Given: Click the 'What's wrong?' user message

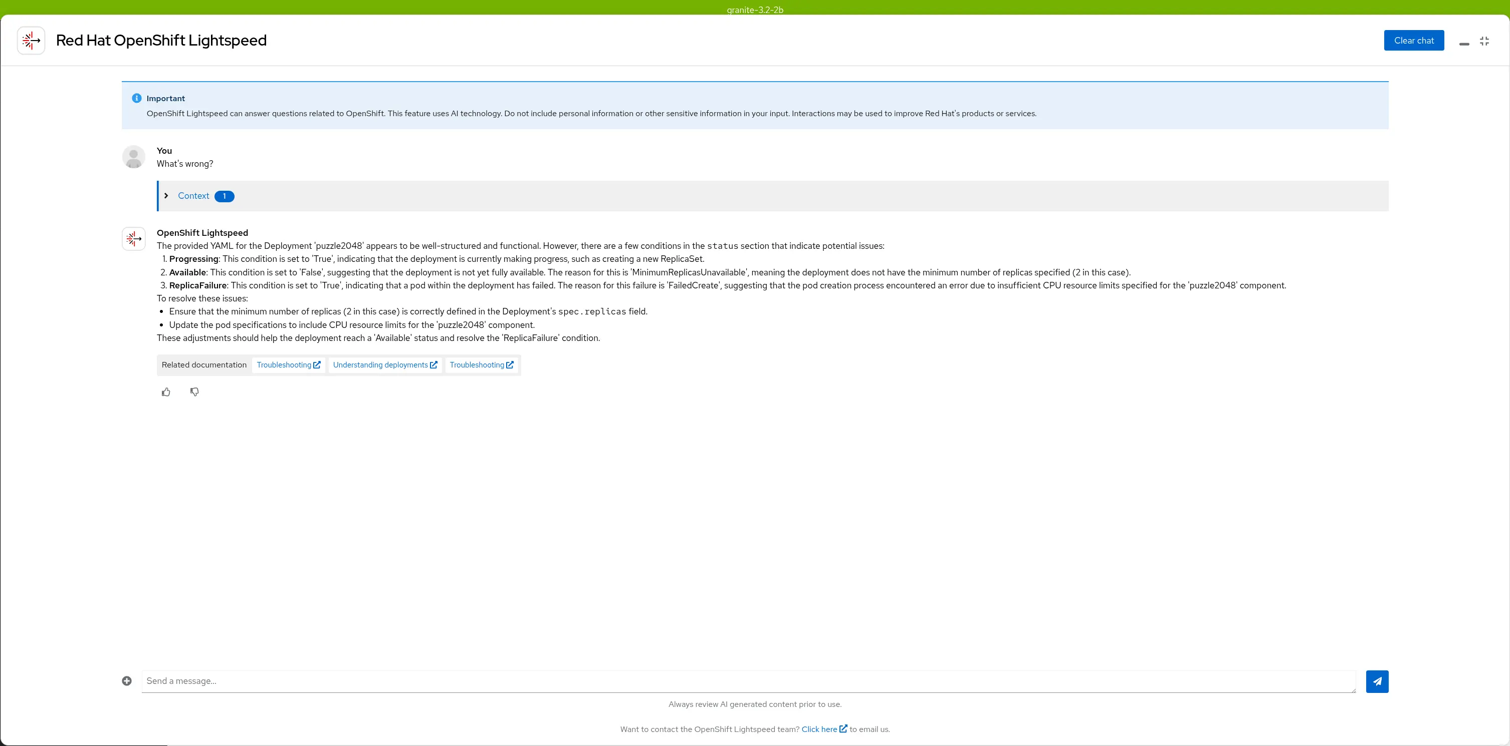Looking at the screenshot, I should [x=184, y=164].
